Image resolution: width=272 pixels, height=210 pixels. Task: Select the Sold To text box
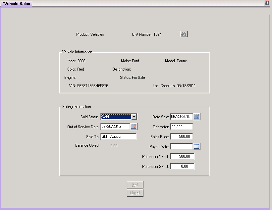coord(119,136)
